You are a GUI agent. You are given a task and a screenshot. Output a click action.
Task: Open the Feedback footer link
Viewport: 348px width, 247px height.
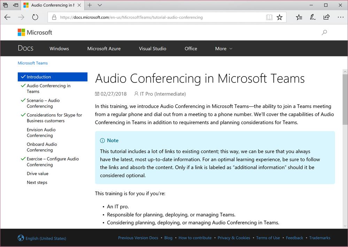tap(294, 238)
